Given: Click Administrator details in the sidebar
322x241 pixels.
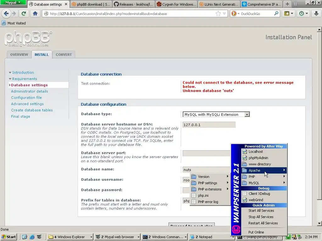Looking at the screenshot, I should [29, 91].
